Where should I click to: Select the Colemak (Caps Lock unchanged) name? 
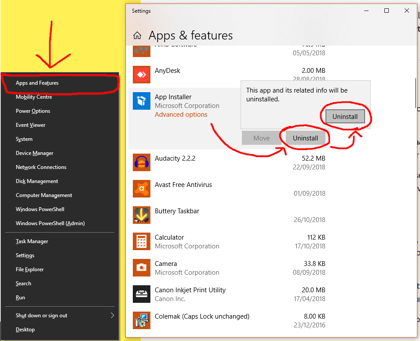pos(202,316)
